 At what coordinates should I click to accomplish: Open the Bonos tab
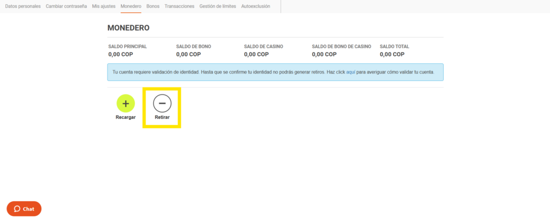coord(153,6)
